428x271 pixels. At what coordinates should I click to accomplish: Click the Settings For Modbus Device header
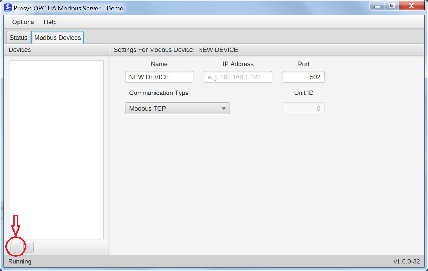267,50
